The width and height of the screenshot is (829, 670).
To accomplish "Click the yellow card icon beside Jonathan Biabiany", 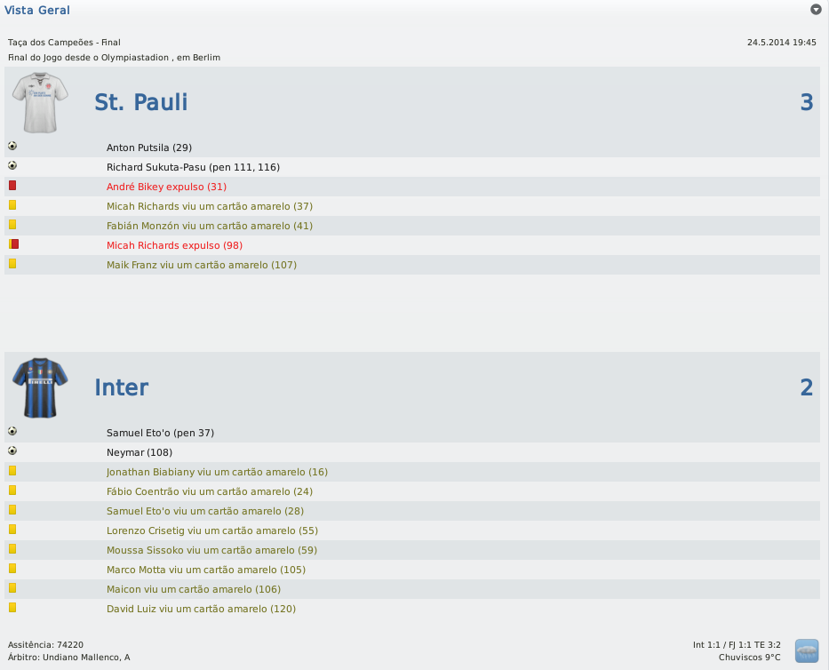I will [x=12, y=471].
